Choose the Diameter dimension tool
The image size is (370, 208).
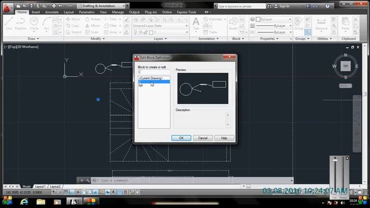213,19
